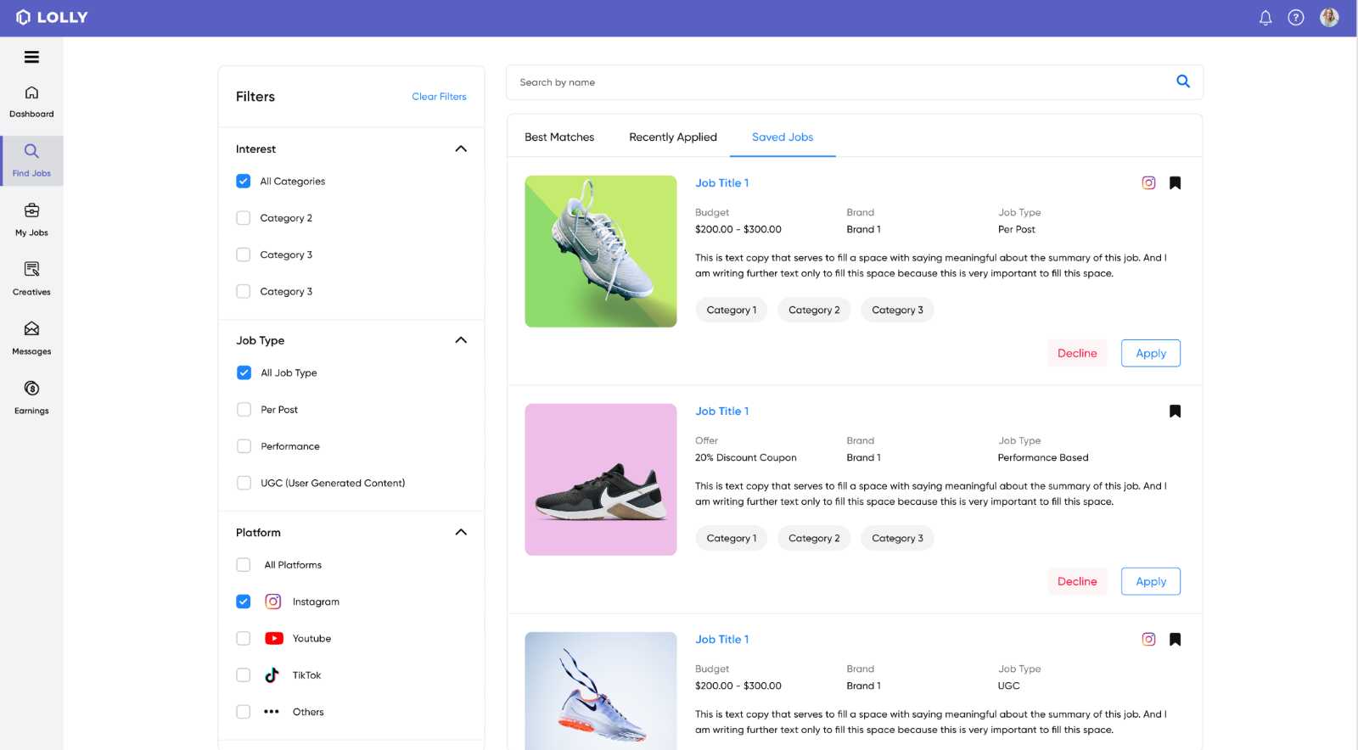This screenshot has height=750, width=1358.
Task: Open Earnings in sidebar
Action: [31, 398]
